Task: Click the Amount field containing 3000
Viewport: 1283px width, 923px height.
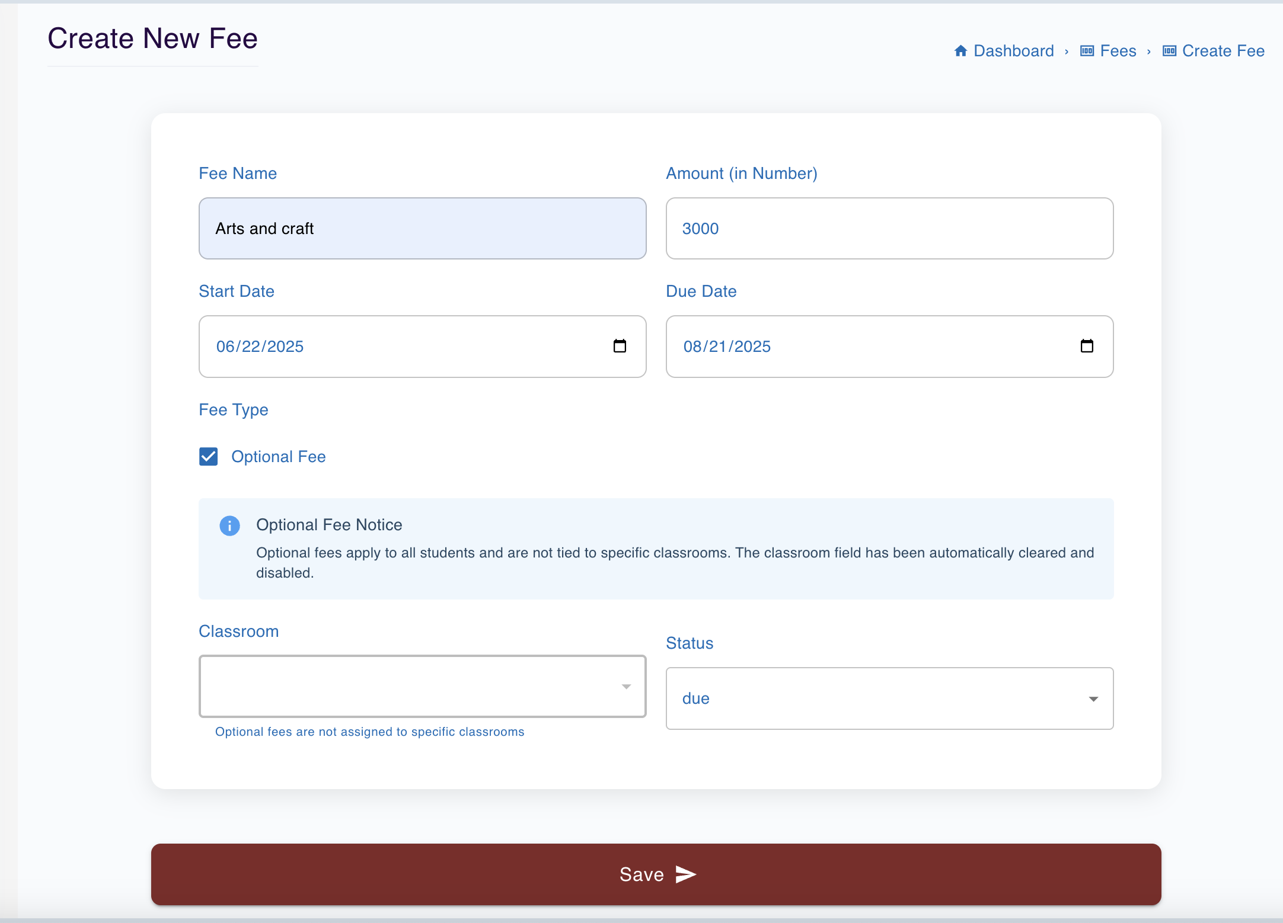Action: pyautogui.click(x=889, y=229)
